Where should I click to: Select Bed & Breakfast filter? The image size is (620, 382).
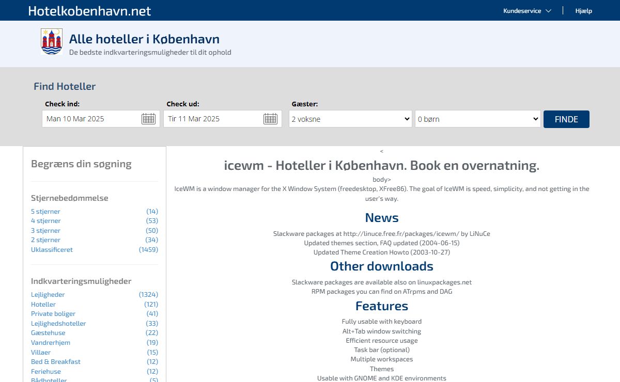point(56,362)
